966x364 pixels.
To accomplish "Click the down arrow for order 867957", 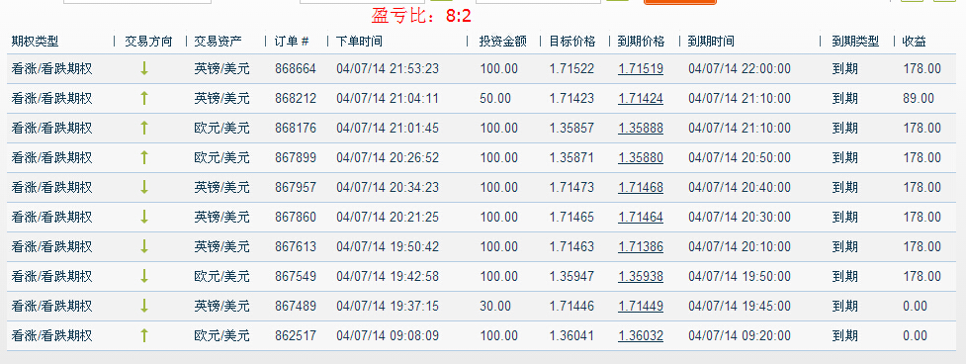I will tap(144, 187).
